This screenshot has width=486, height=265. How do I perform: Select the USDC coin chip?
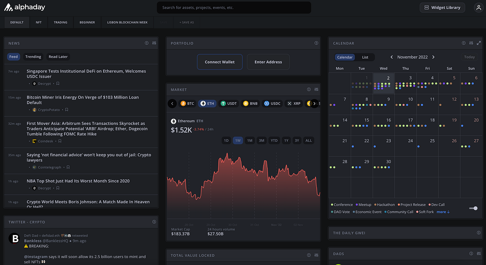(x=273, y=103)
